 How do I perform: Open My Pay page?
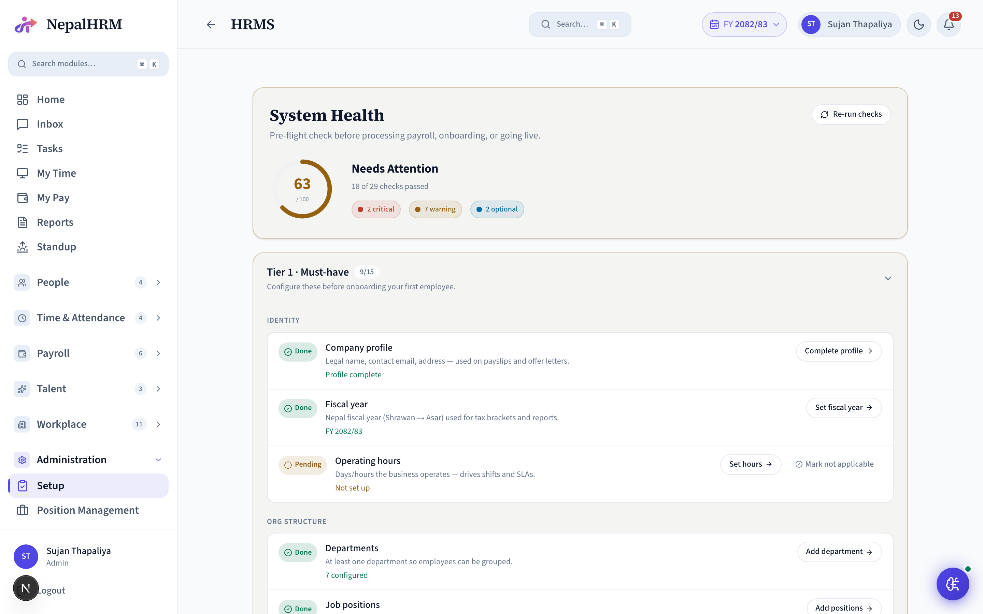(88, 198)
